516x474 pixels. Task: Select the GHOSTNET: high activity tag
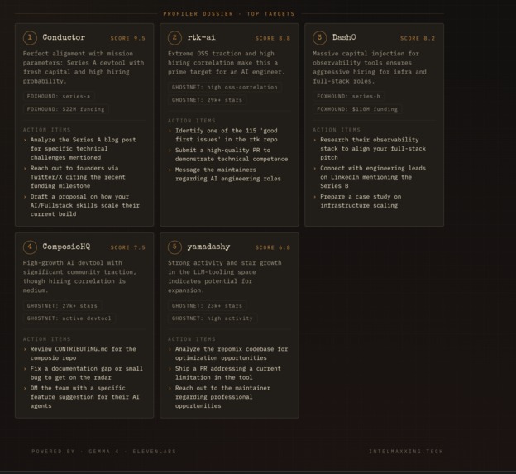[213, 318]
